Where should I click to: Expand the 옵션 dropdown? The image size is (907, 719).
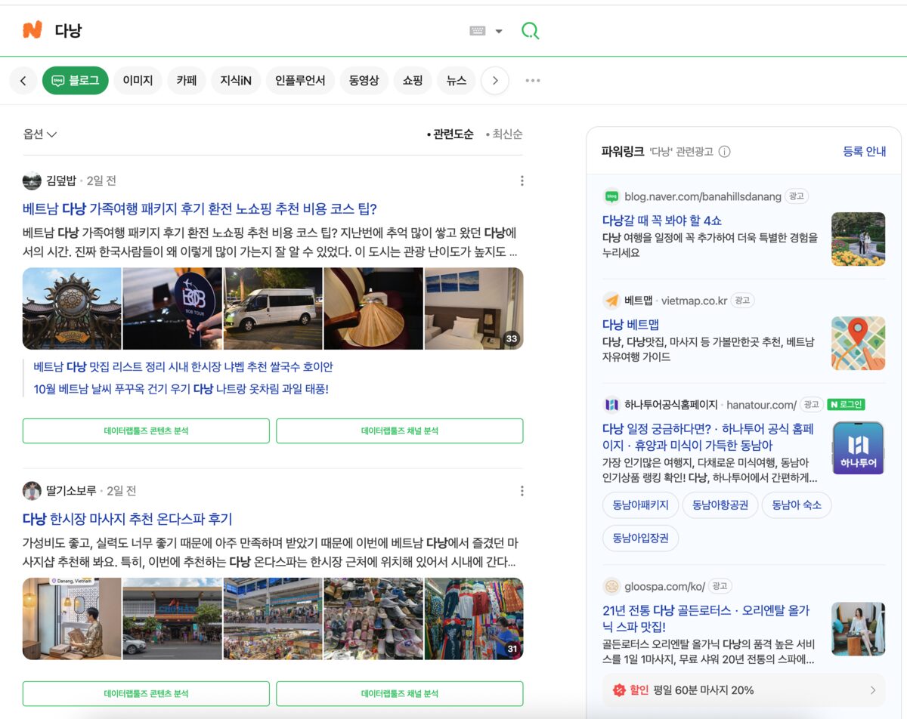click(40, 134)
